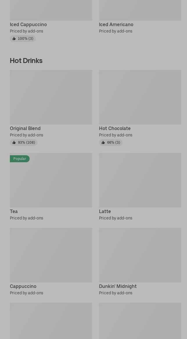The width and height of the screenshot is (187, 339).
Task: Click the 66% (3) rating badge
Action: 111,143
